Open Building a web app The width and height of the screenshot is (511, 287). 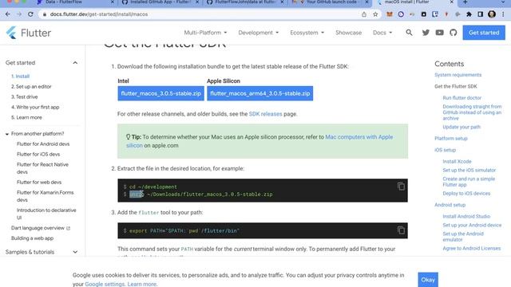tap(32, 238)
